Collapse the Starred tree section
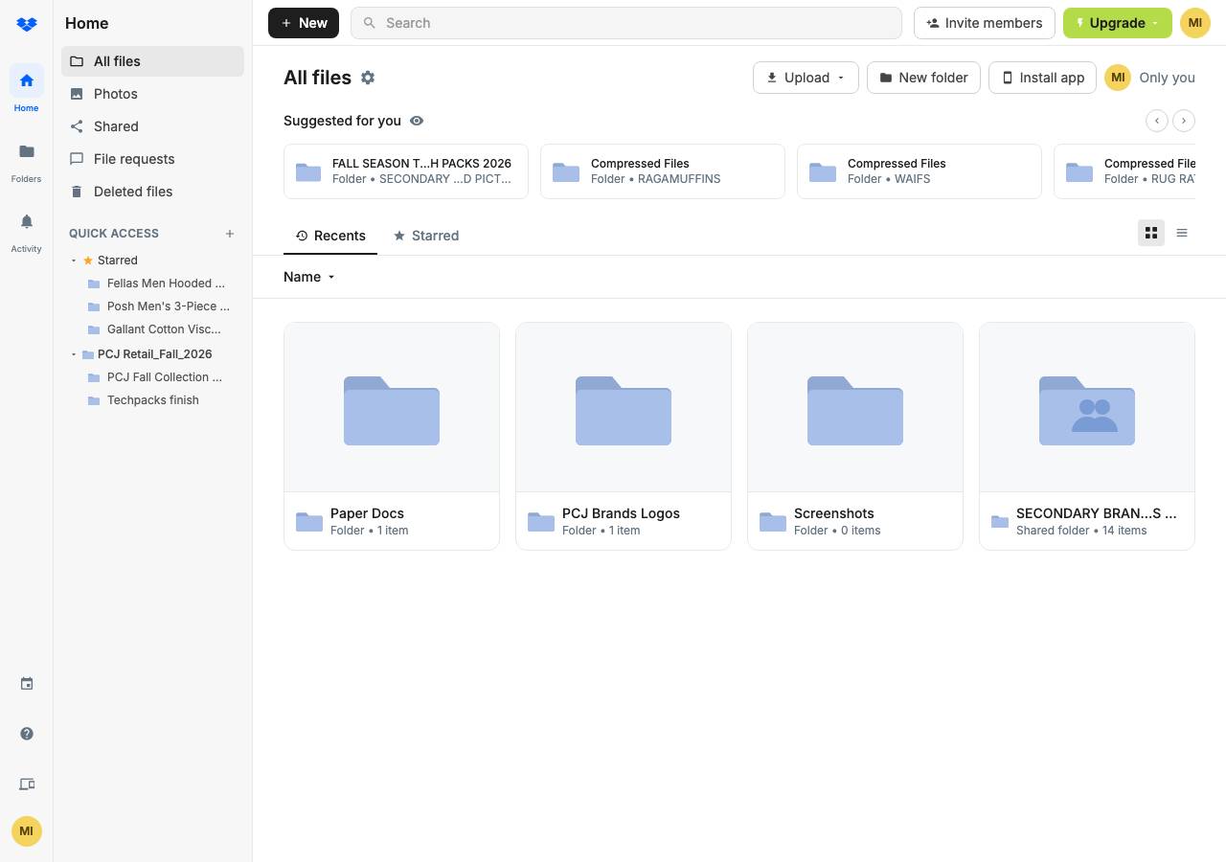 [x=74, y=261]
